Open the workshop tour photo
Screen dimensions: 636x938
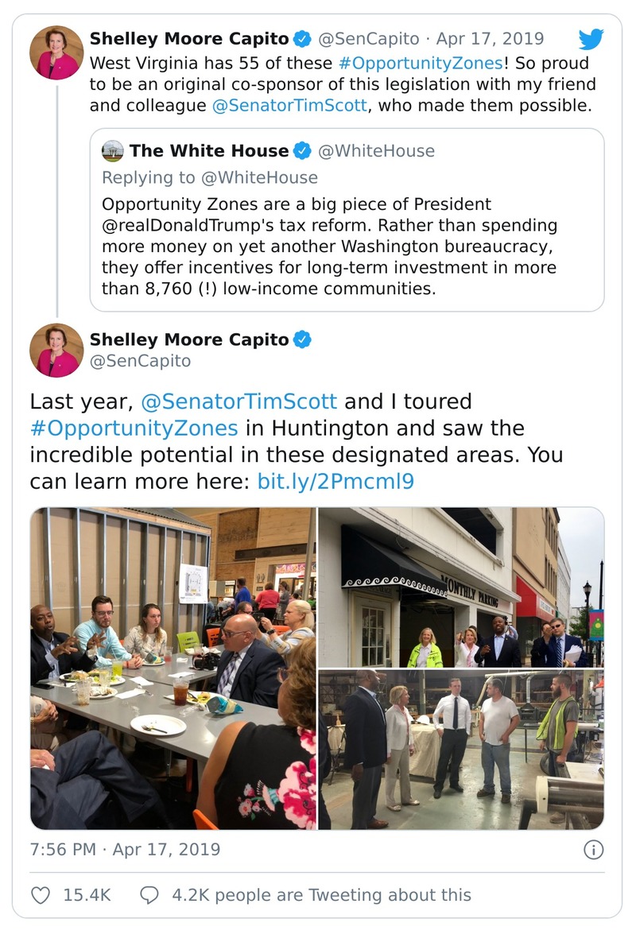pyautogui.click(x=461, y=750)
